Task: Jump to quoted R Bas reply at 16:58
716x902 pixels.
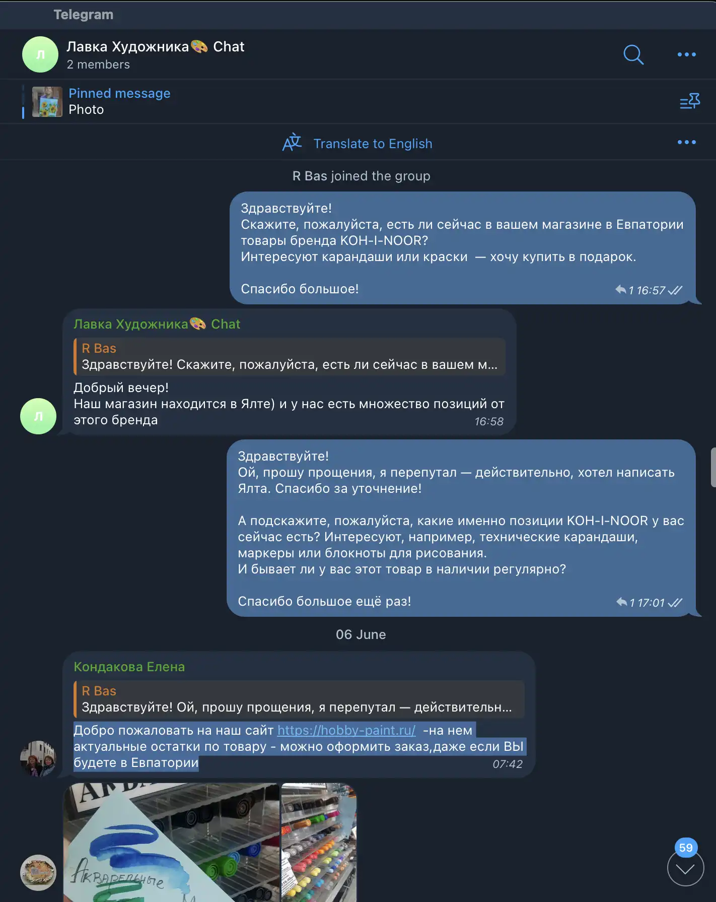Action: click(x=290, y=356)
